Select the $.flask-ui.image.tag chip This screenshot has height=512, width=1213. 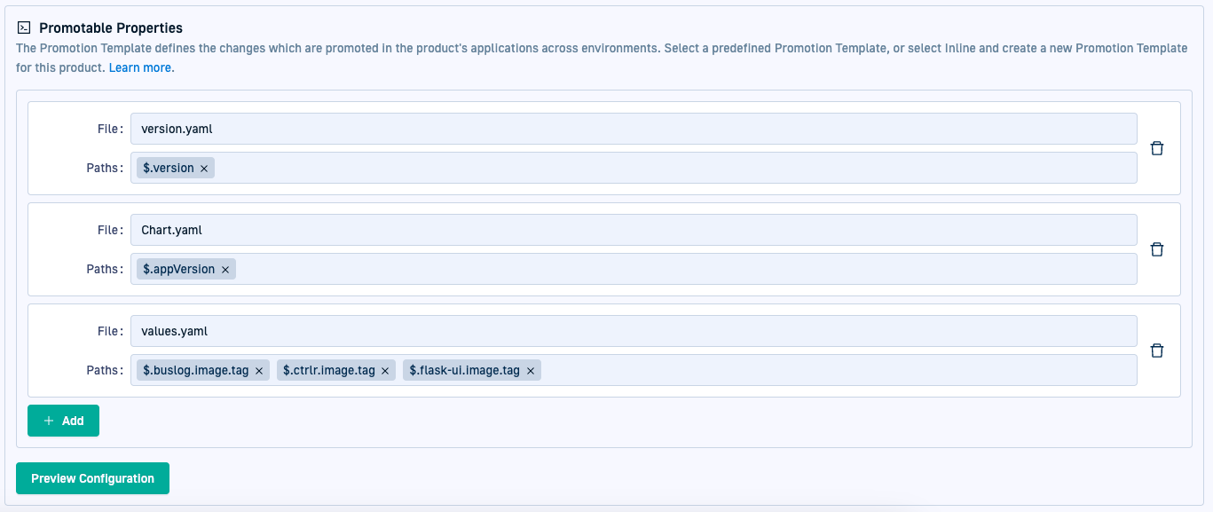tap(464, 371)
